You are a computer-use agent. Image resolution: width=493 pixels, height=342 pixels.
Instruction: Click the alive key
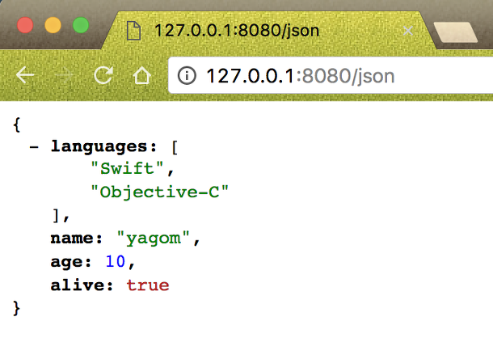78,285
